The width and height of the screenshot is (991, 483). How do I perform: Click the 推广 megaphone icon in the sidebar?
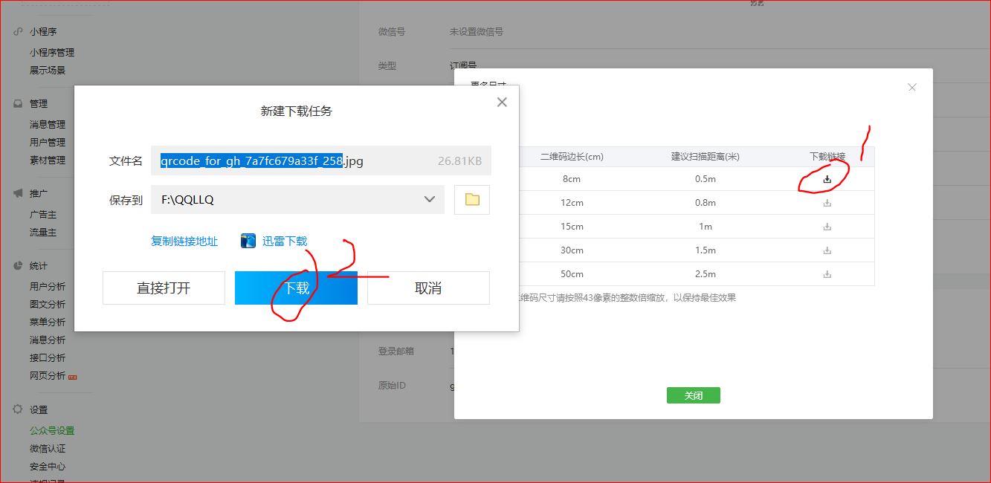coord(18,193)
